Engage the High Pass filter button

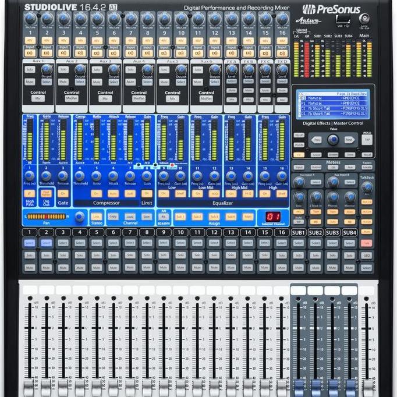tap(30, 194)
